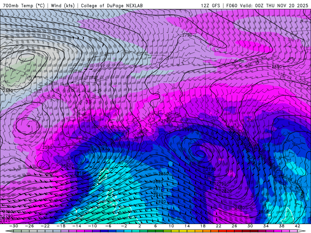The width and height of the screenshot is (311, 233).
Task: Click the 34 value on the color scale
Action: click(x=266, y=226)
